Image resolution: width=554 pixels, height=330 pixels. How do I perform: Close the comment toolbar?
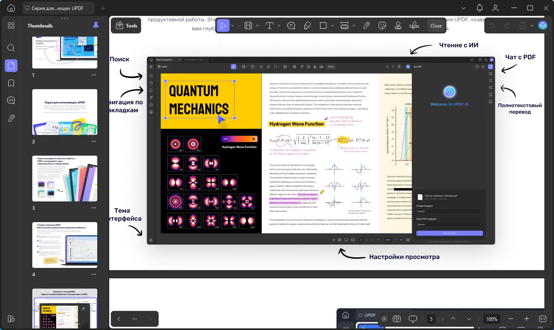coord(436,25)
